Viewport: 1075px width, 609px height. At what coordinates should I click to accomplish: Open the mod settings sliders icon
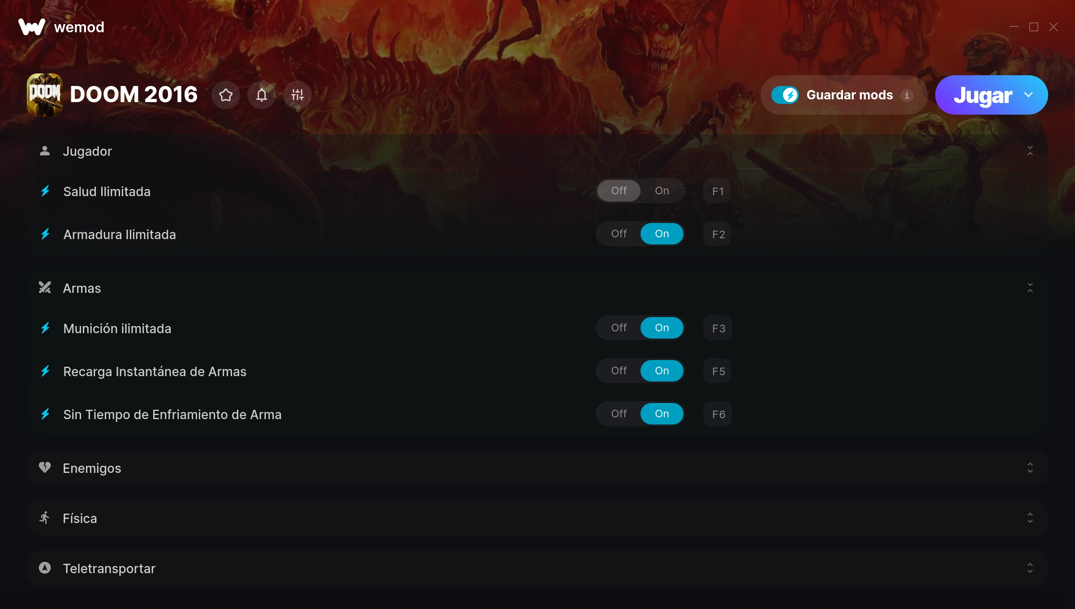(297, 95)
